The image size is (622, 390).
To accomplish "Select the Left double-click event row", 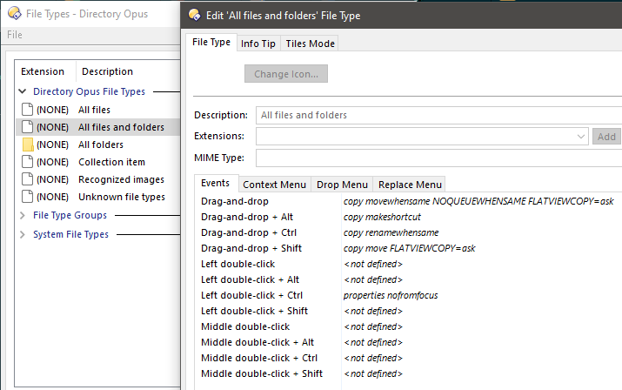I will tap(409, 264).
